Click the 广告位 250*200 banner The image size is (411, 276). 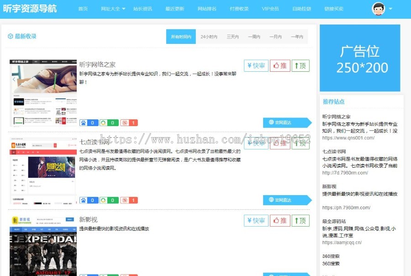(360, 58)
